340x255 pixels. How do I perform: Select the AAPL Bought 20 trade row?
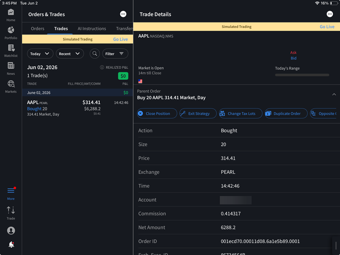coord(77,108)
